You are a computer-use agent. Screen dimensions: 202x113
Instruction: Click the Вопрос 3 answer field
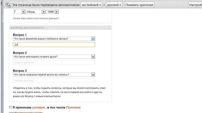(x=54, y=80)
